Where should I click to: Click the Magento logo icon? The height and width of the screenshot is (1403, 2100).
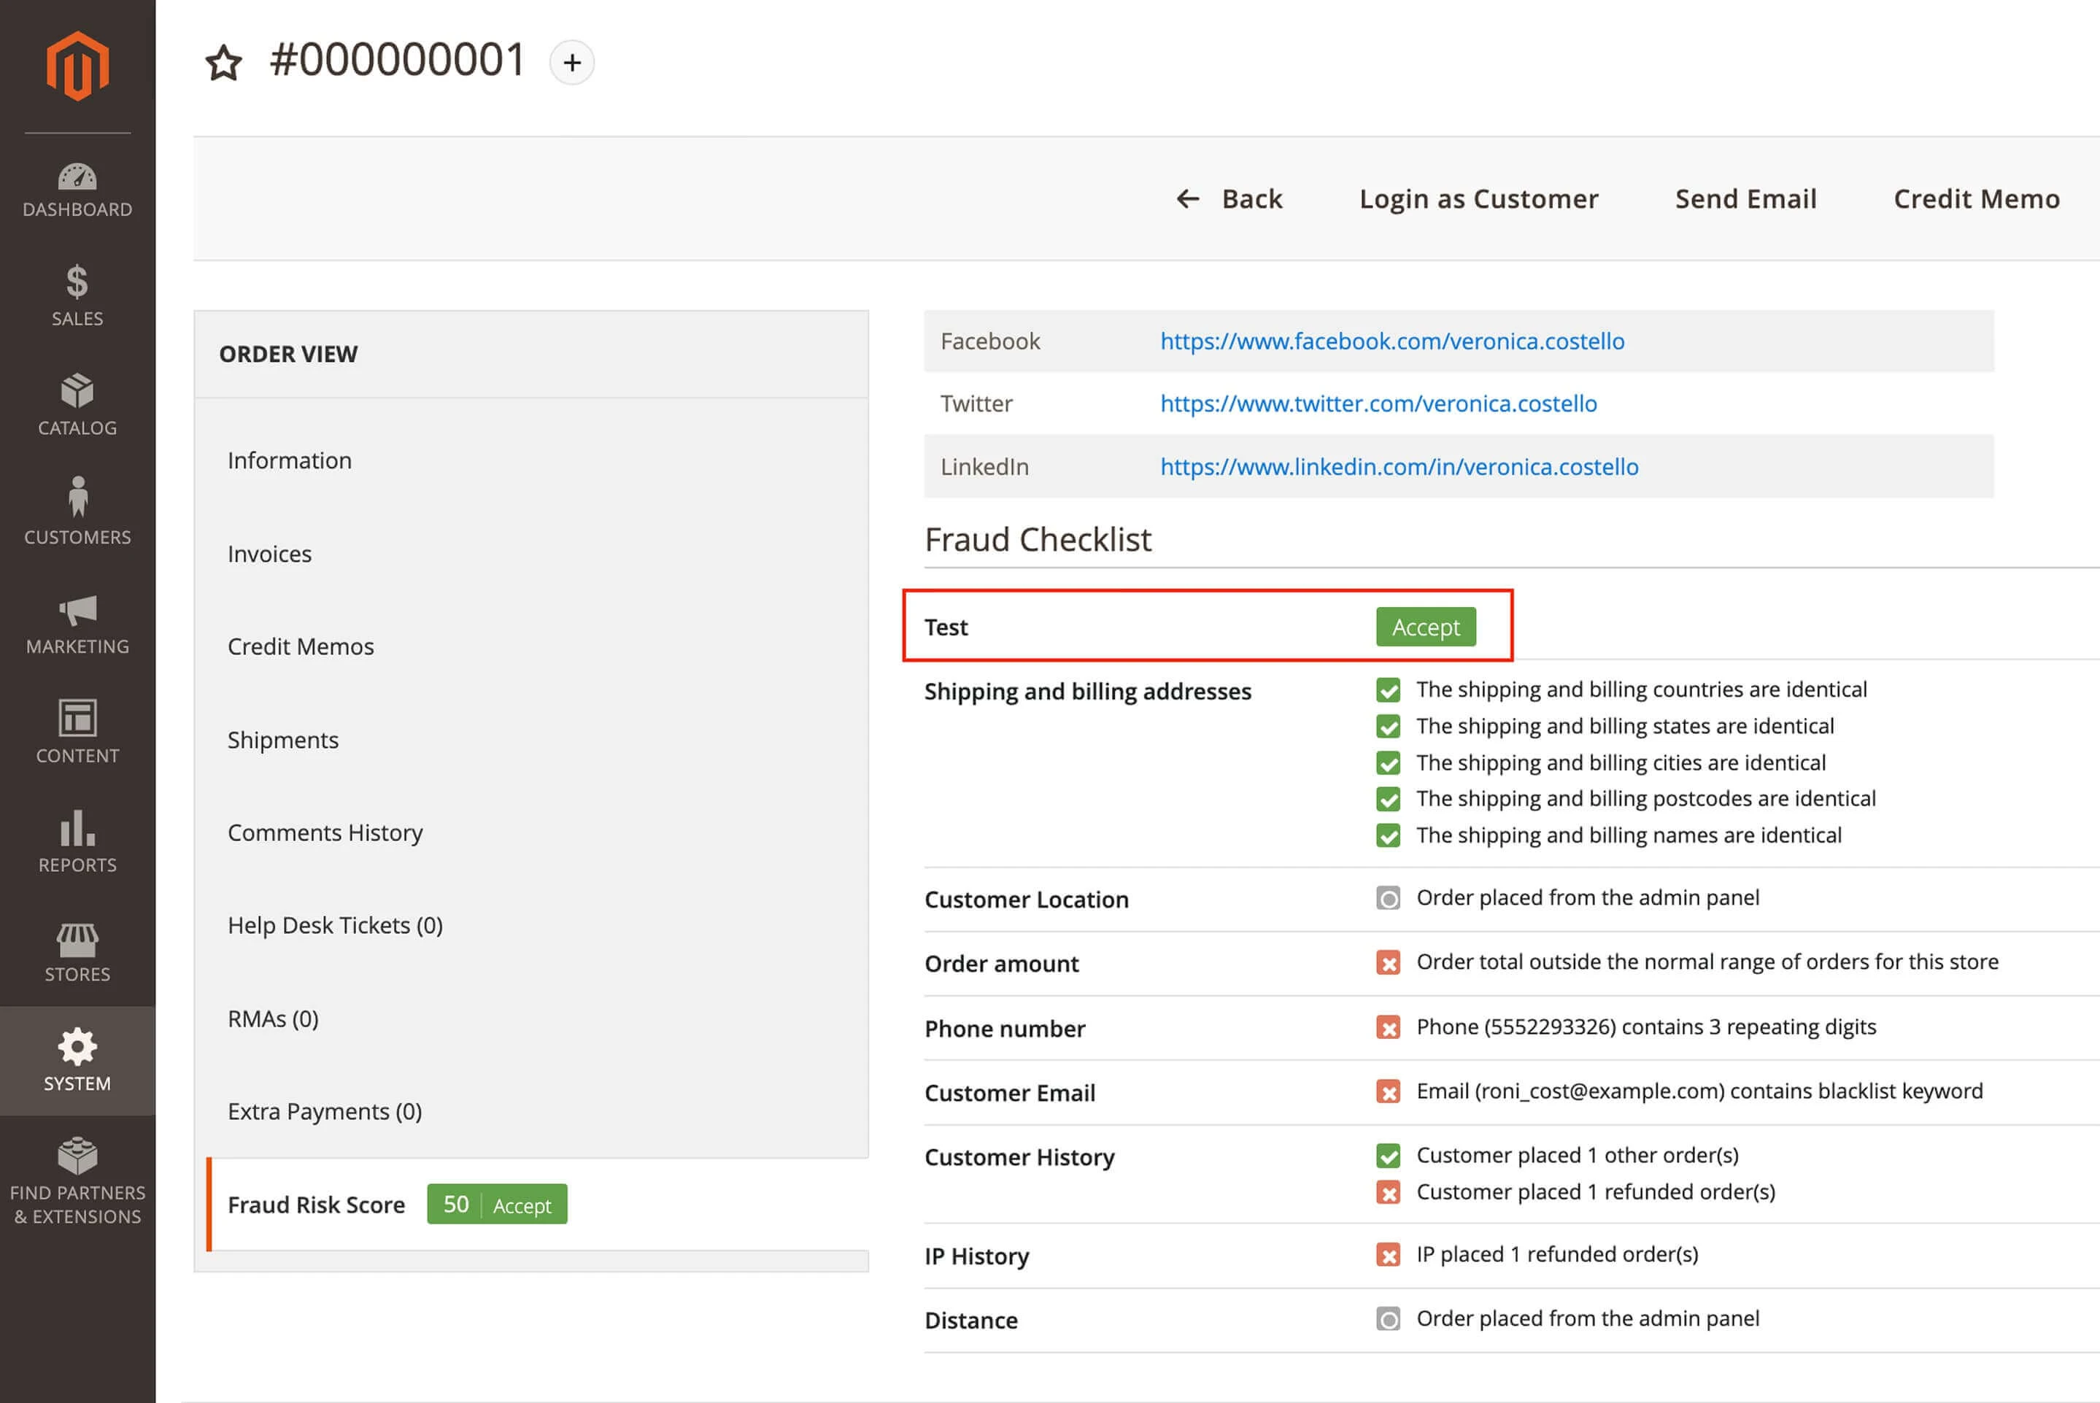click(x=77, y=66)
